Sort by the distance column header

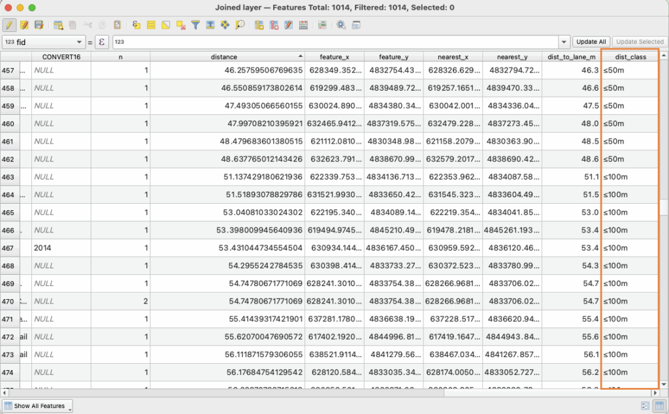click(224, 57)
